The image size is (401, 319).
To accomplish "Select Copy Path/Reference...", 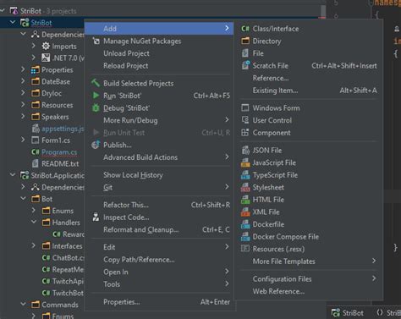I will 159,260.
